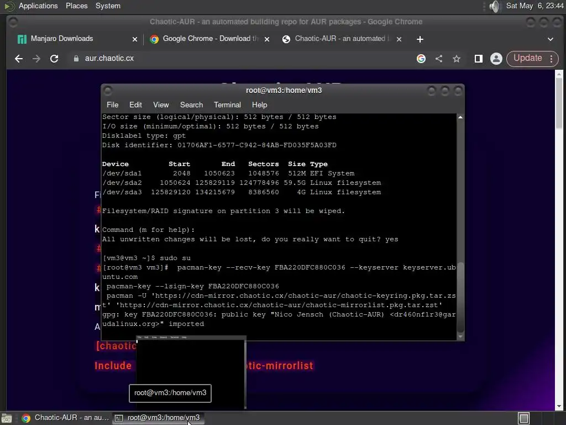Open the System menu
The height and width of the screenshot is (425, 566).
point(108,6)
